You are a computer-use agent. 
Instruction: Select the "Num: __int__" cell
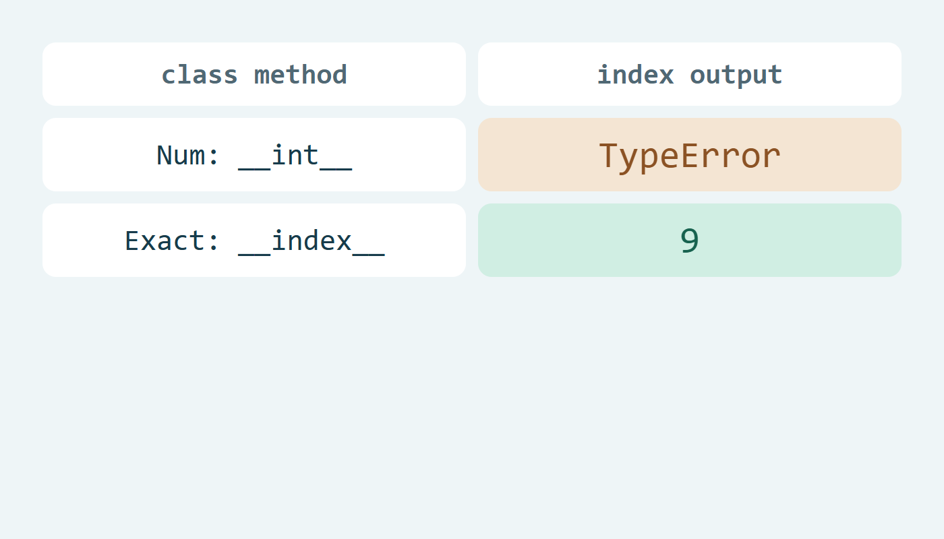(x=254, y=155)
